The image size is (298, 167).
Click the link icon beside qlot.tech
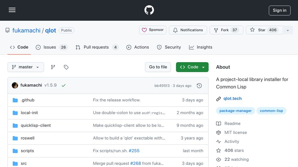[x=219, y=99]
